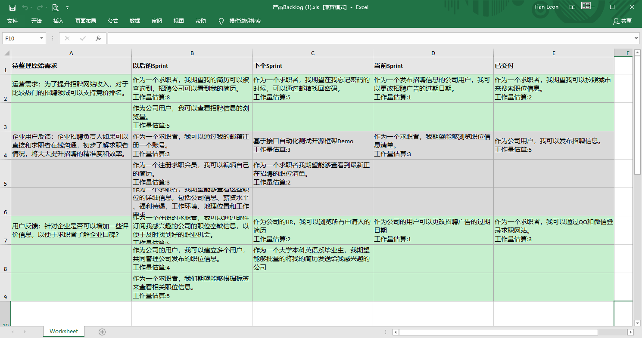Expand the Customize Quick Access Toolbar dropdown
Screen dimensions: 642x338
67,8
